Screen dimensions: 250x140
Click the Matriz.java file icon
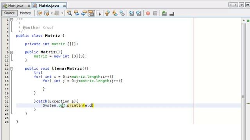coord(35,6)
